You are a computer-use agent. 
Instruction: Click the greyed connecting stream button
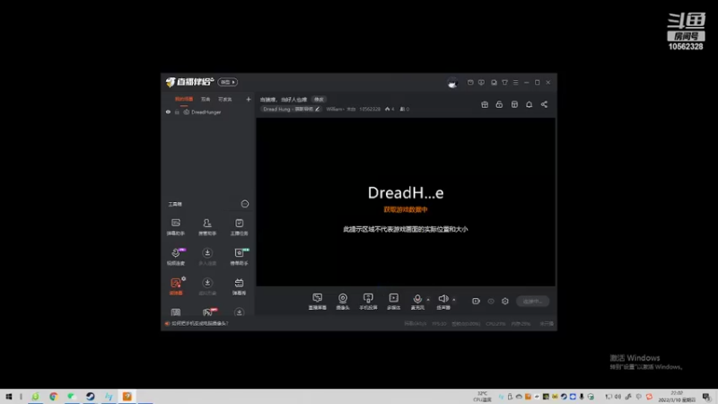(532, 301)
